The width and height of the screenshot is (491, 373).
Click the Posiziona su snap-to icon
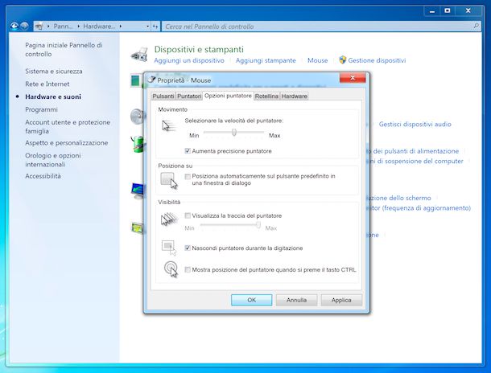tap(169, 181)
